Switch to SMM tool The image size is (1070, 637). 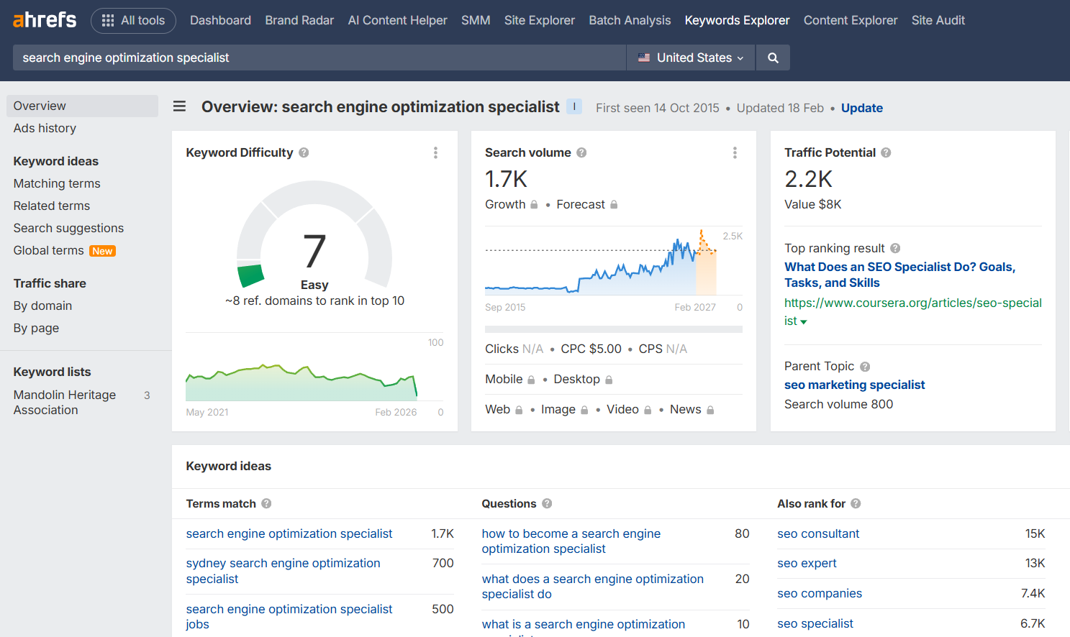(476, 20)
